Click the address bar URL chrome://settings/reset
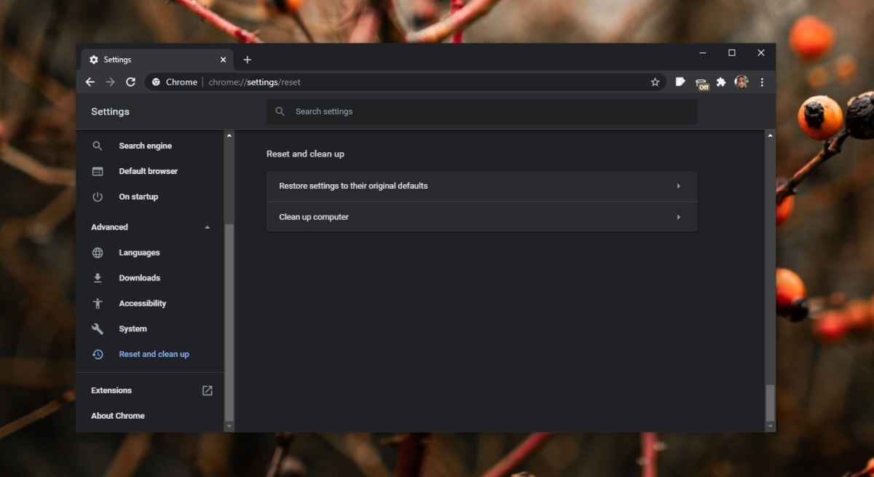The image size is (874, 477). (254, 82)
